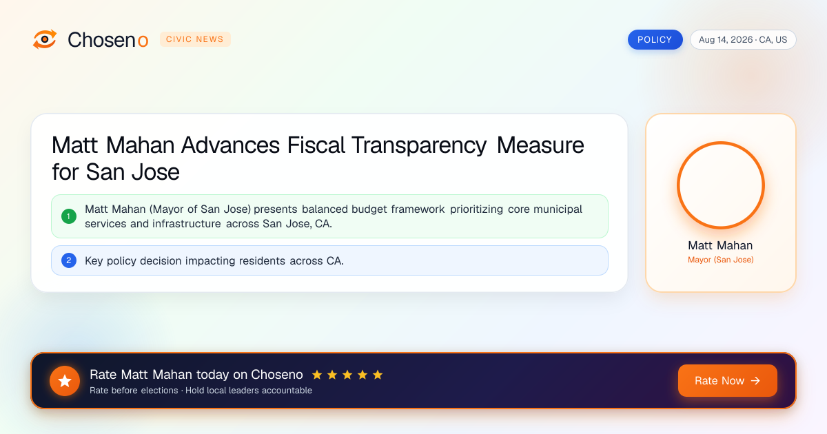Click the Mayor (San Jose) title label

coord(721,260)
